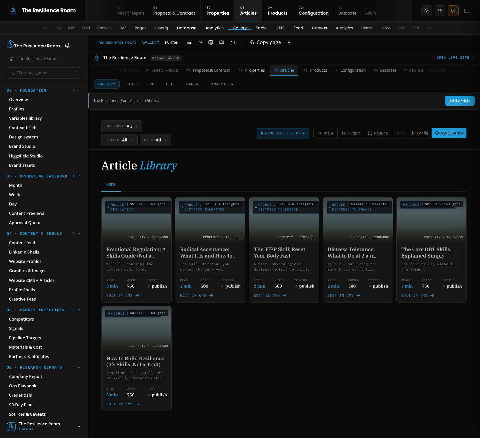Image resolution: width=480 pixels, height=438 pixels.
Task: Click the Sync Entries button
Action: point(449,133)
